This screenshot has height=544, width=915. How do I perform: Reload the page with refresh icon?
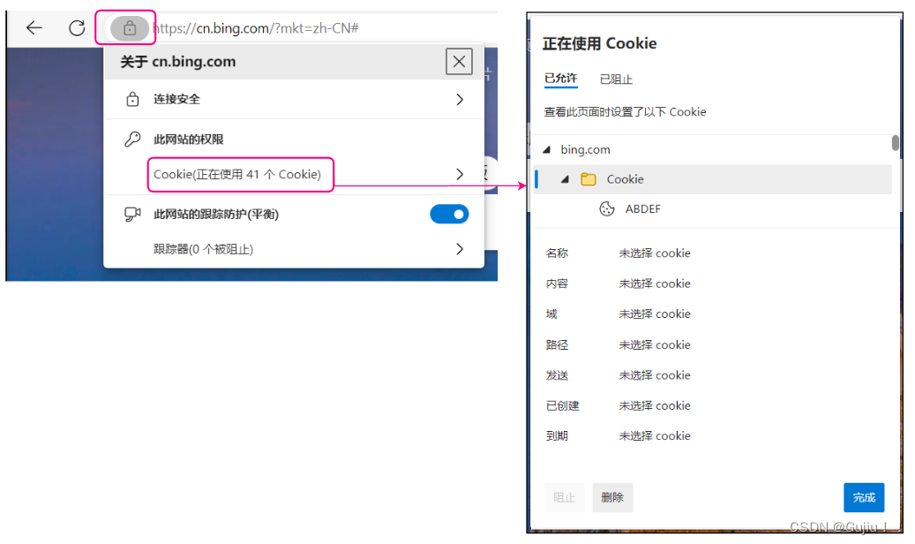click(x=77, y=27)
